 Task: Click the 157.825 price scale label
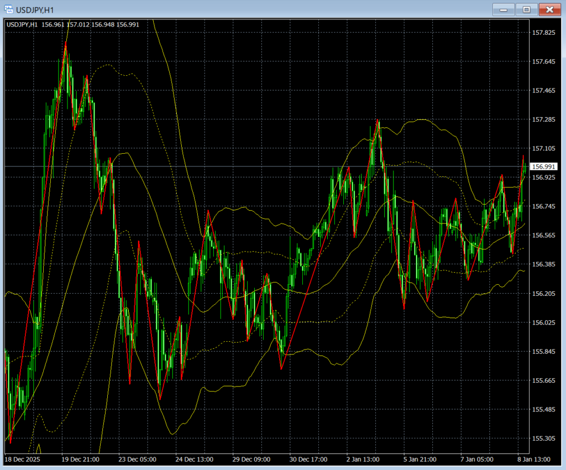pos(543,33)
